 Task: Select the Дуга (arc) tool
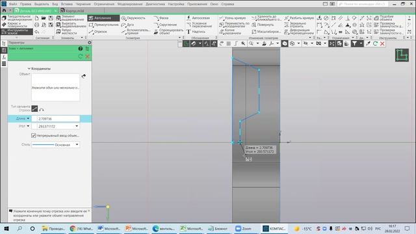pyautogui.click(x=127, y=25)
